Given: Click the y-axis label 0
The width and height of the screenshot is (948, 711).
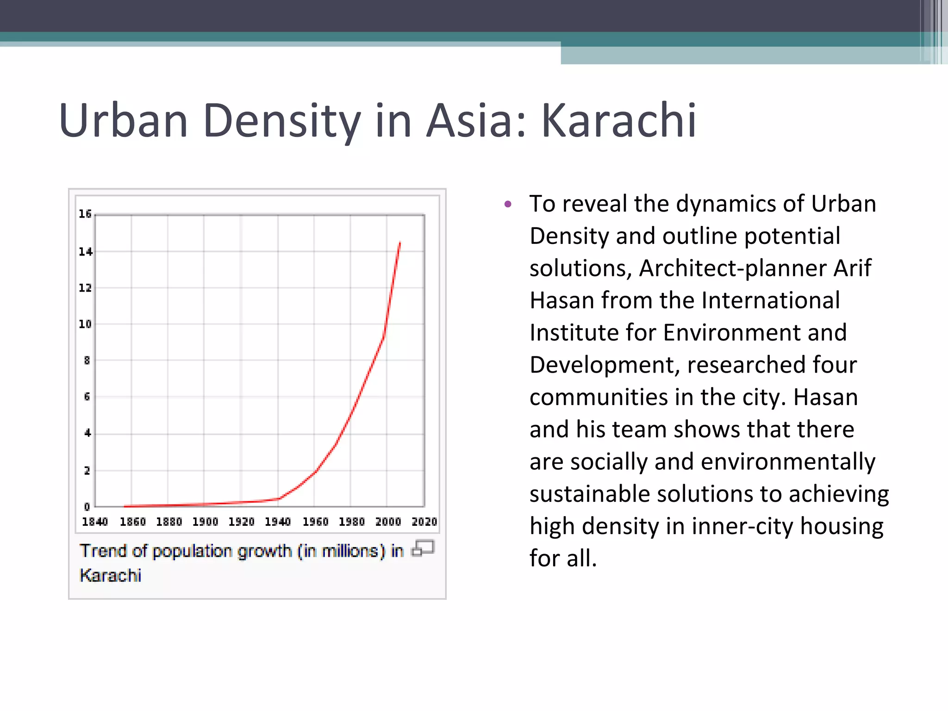Looking at the screenshot, I should [x=87, y=507].
